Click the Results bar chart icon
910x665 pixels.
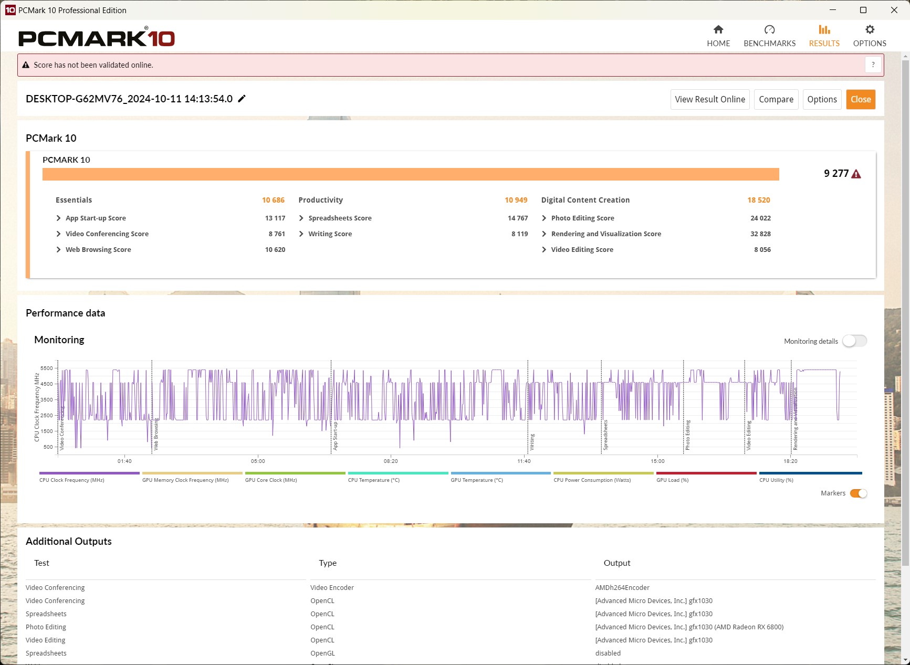pyautogui.click(x=824, y=30)
